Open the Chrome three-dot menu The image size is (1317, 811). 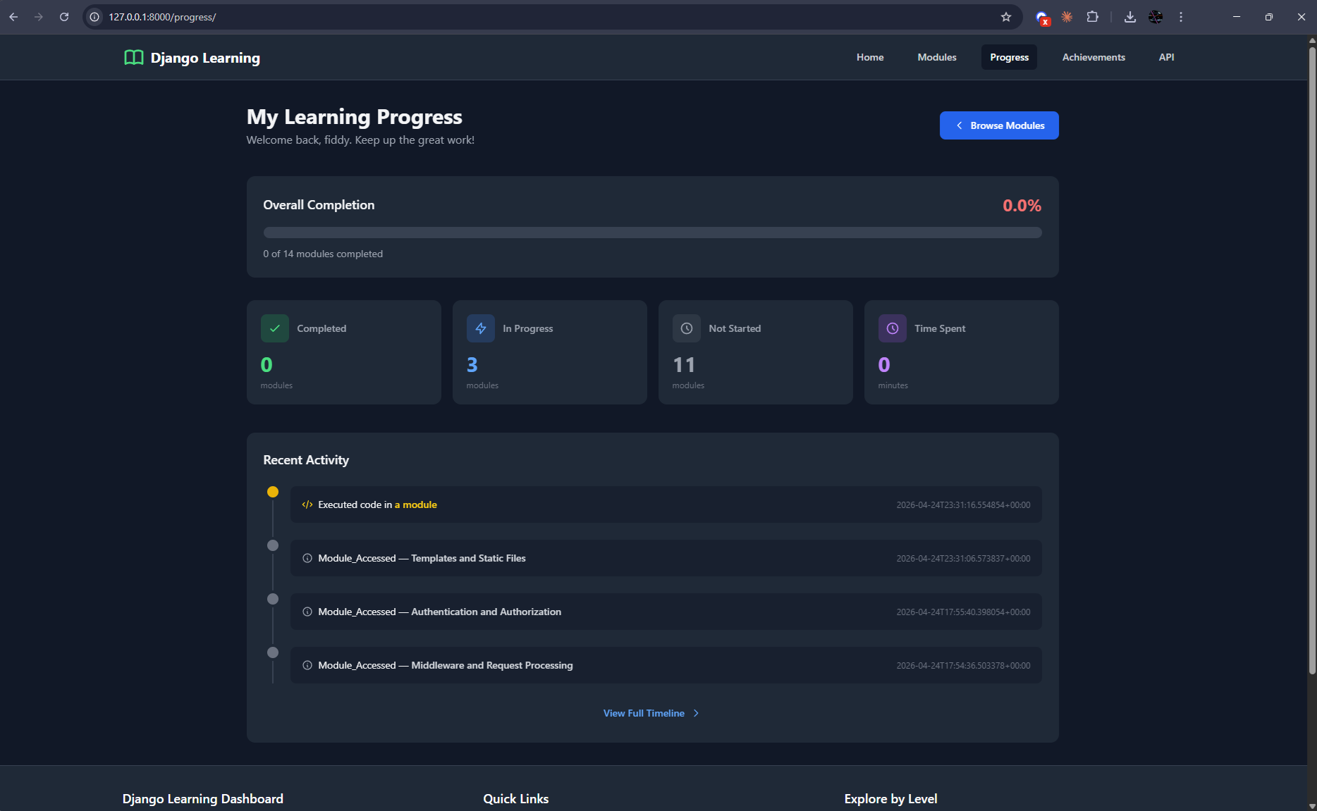pyautogui.click(x=1181, y=17)
